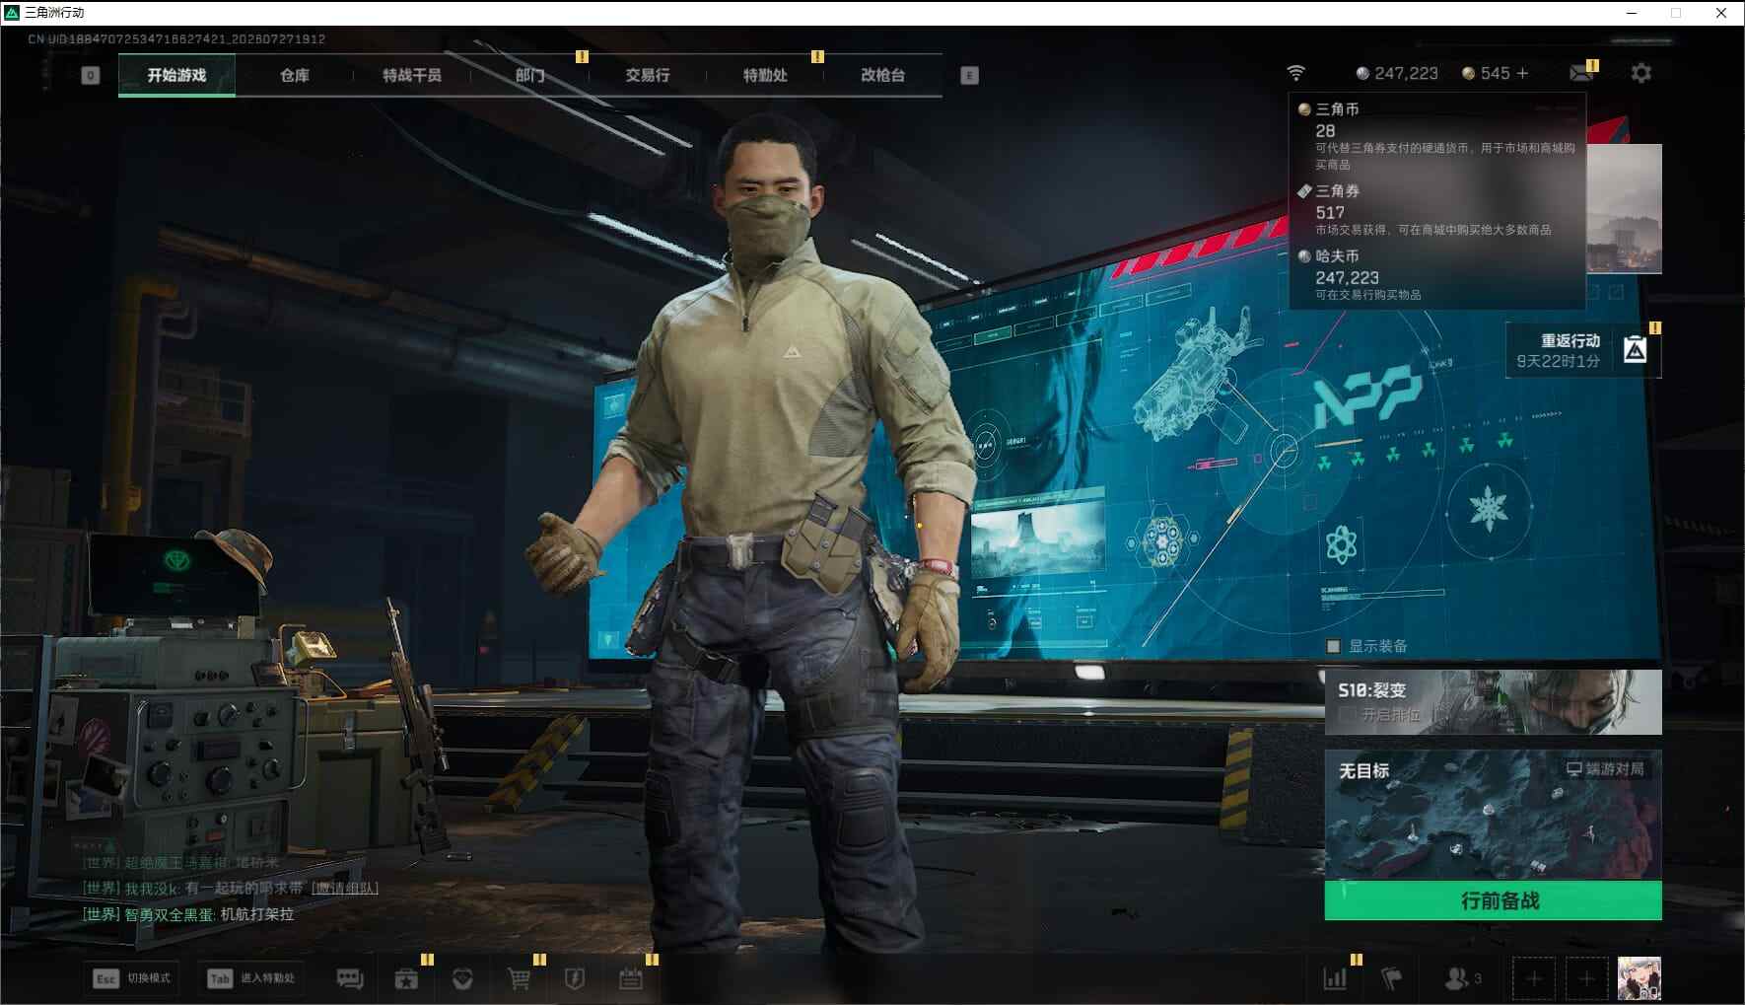
Task: Open the 改枪台 tab
Action: click(882, 75)
